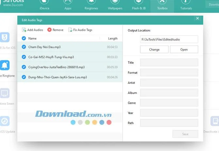
Task: Focus the Artist input field
Action: coord(169,83)
